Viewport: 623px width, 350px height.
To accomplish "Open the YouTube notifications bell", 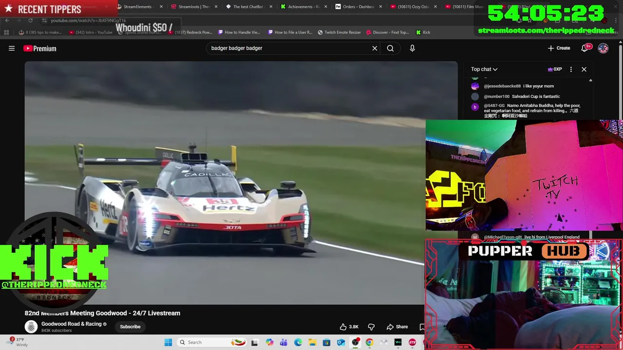I will (x=585, y=48).
